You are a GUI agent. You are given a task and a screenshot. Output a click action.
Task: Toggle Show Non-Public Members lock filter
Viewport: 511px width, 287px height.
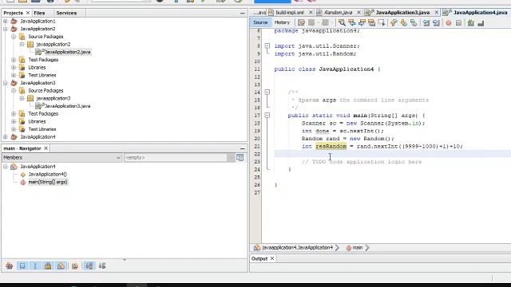48,265
